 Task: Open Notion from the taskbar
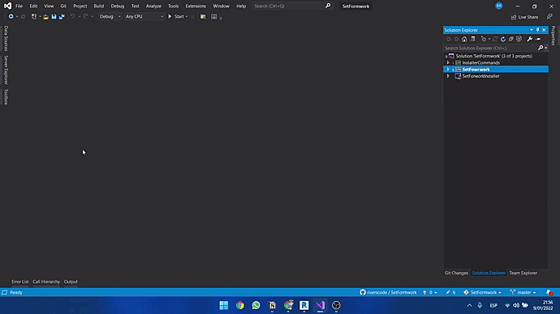tap(272, 305)
